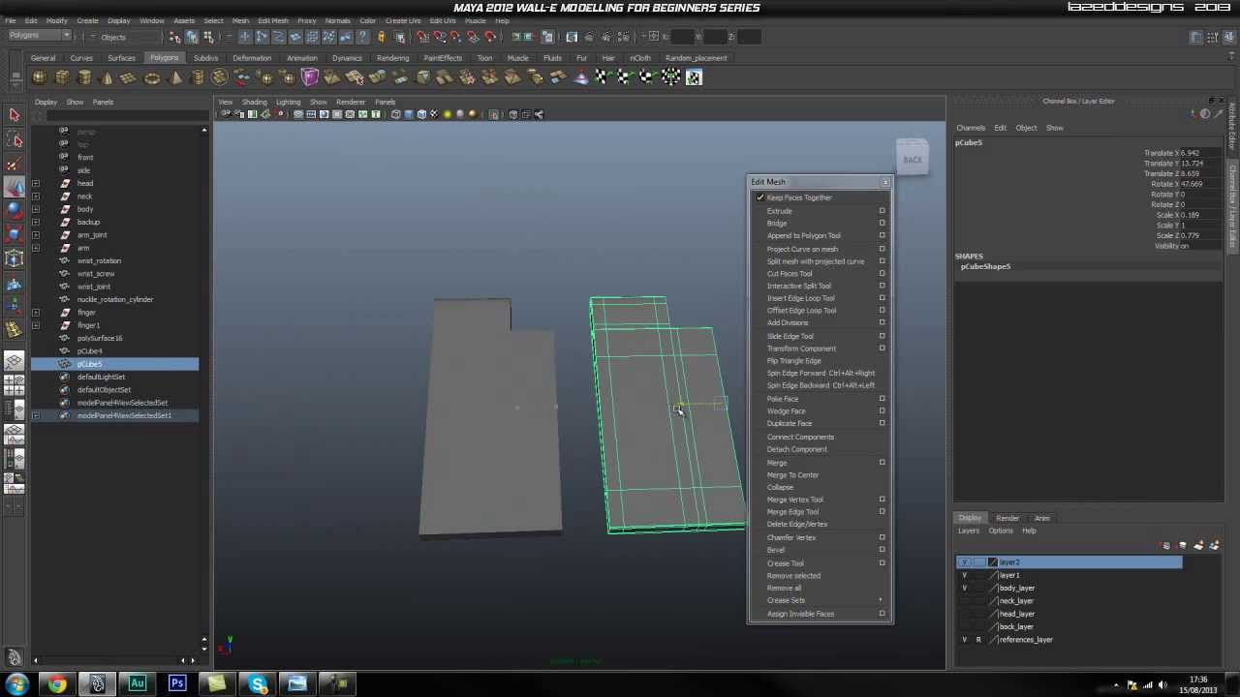Click the padlock icon in status line
1240x697 pixels.
(381, 37)
